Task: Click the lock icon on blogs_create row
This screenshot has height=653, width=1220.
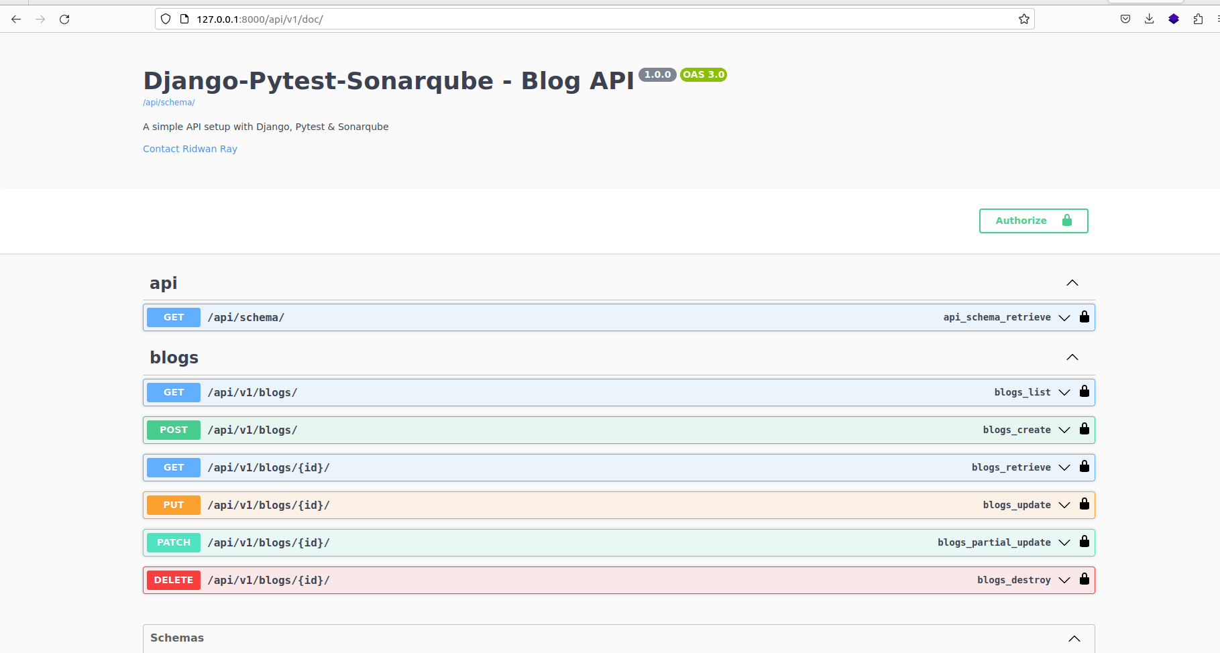Action: (x=1085, y=430)
